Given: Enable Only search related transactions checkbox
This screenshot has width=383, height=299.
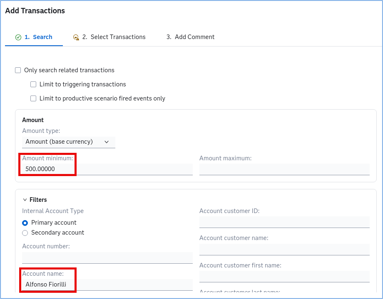Looking at the screenshot, I should coord(18,70).
